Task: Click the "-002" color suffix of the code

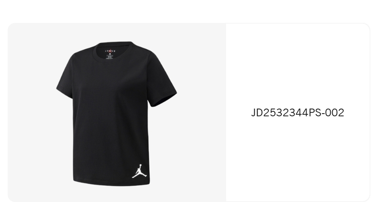Action: coord(333,113)
